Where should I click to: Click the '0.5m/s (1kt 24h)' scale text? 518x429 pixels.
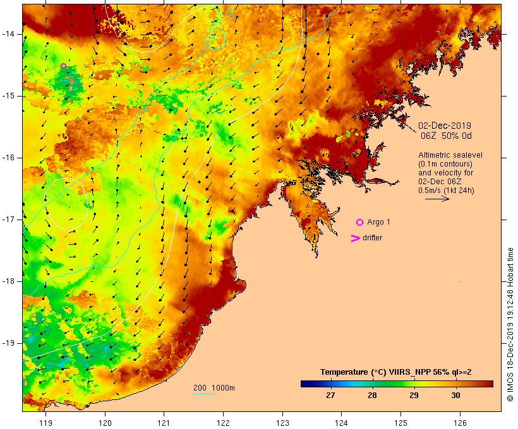pos(446,191)
